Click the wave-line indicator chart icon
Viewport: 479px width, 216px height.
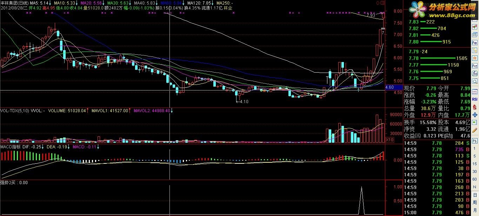475,91
